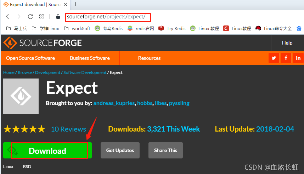The height and width of the screenshot is (174, 304).
Task: Click the Expect project title
Action: pos(72,88)
